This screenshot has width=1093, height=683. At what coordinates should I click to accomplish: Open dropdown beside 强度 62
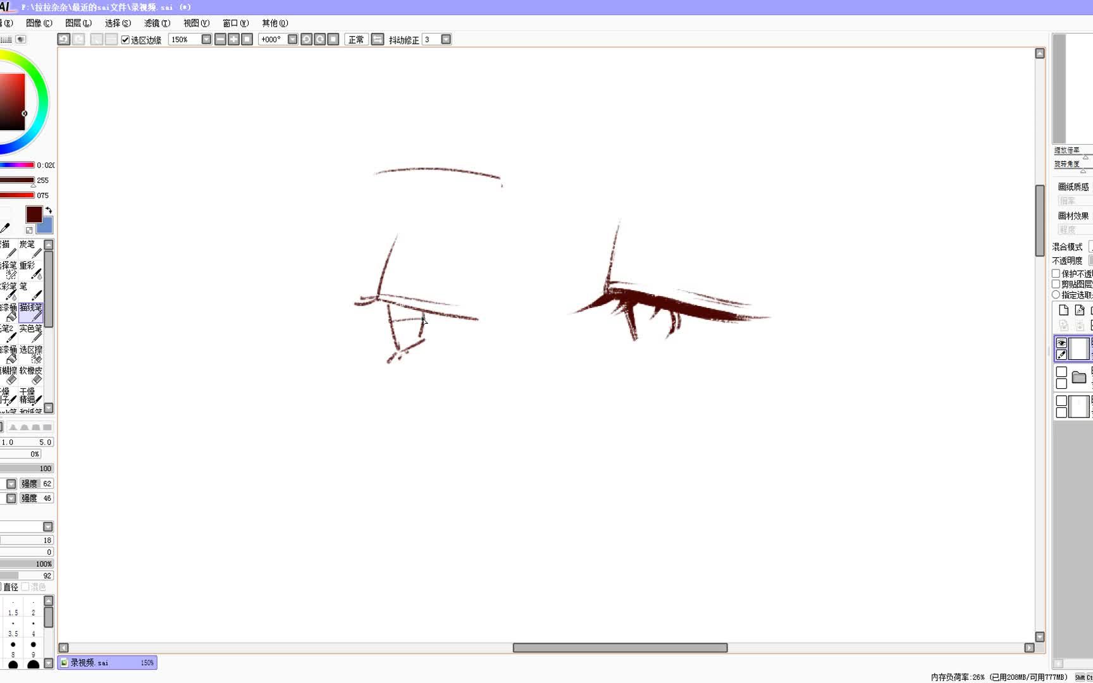11,484
